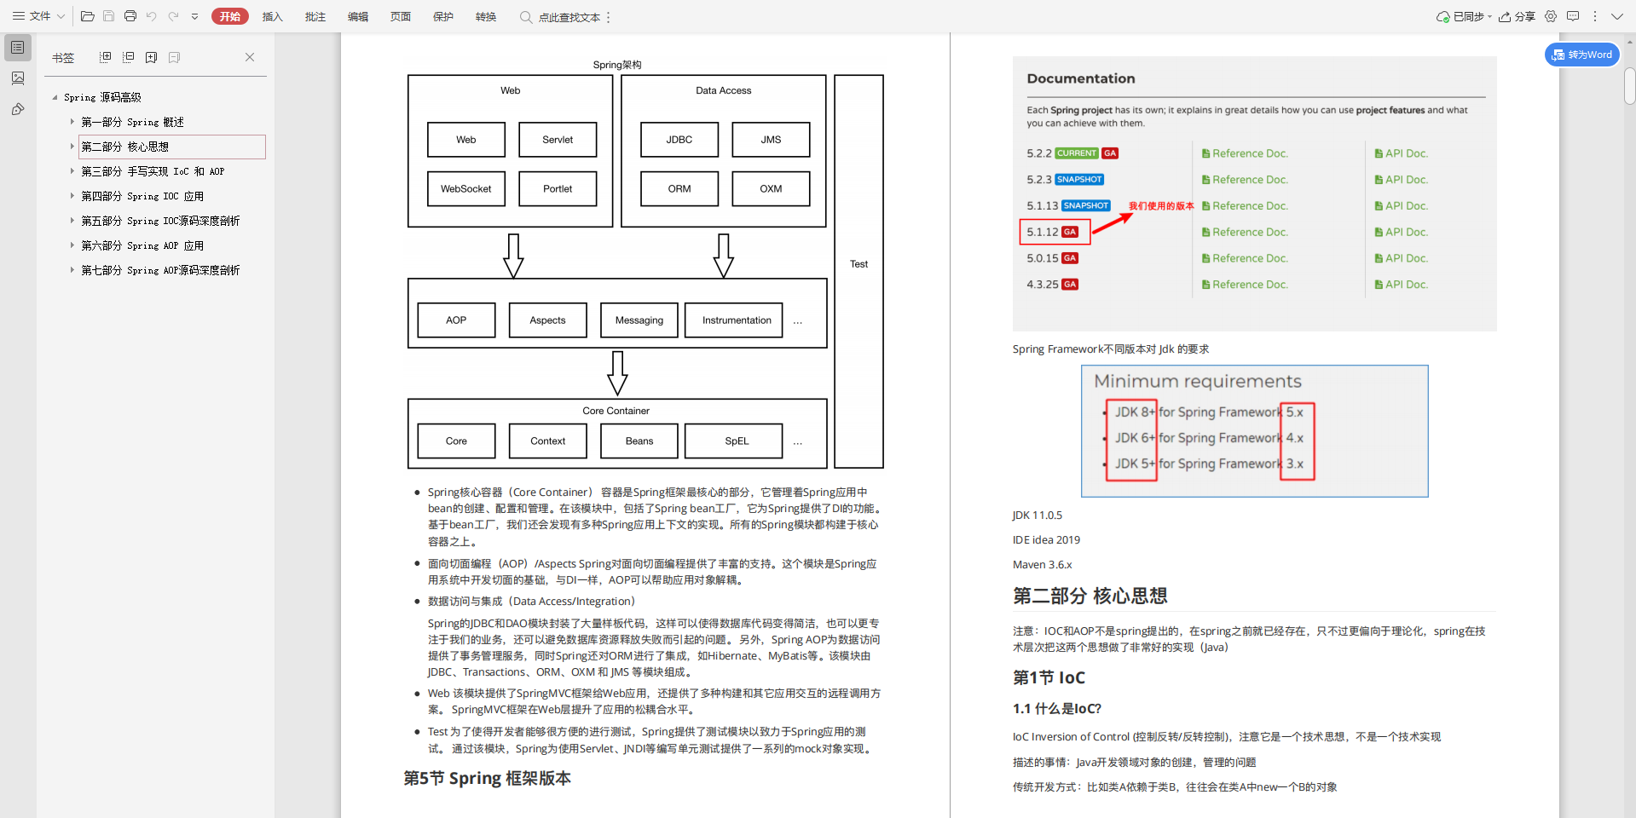
Task: Click the heading 第5节 Spring 框架版本
Action: click(x=487, y=778)
